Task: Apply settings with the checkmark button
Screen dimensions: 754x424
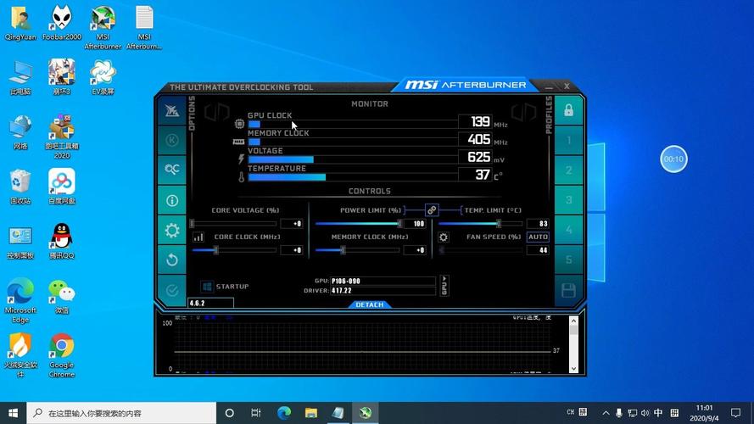Action: [172, 290]
